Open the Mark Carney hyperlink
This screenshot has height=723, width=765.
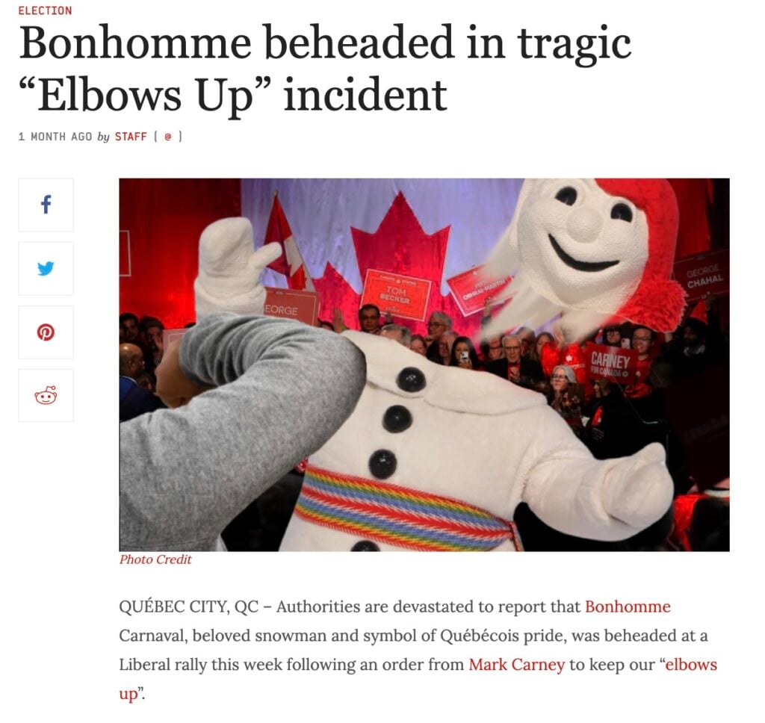click(x=517, y=665)
